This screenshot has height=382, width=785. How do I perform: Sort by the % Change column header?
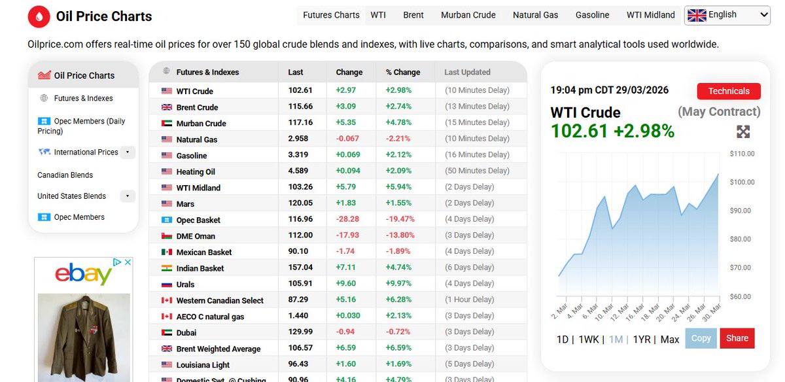403,72
